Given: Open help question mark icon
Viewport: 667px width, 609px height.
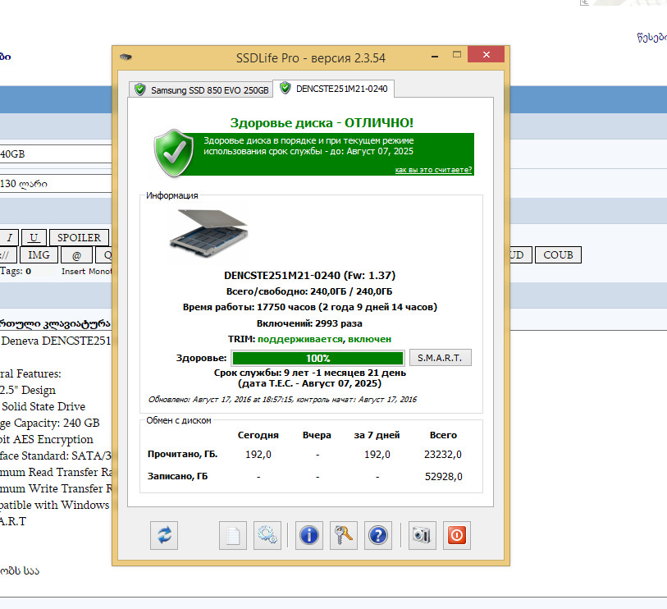Looking at the screenshot, I should pyautogui.click(x=377, y=535).
